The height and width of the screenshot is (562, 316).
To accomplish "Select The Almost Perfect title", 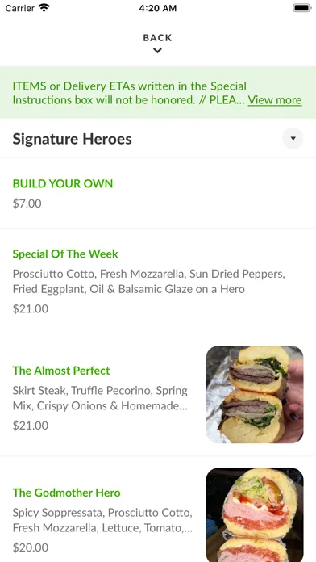I will point(61,371).
